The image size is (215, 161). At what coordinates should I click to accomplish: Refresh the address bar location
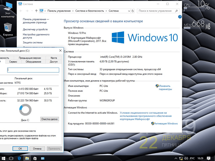coord(133,11)
